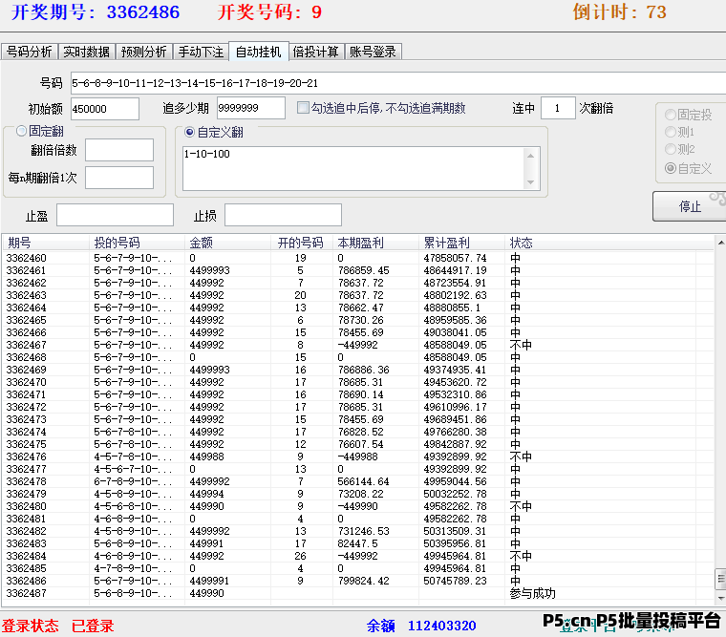Select the 自定义翻 radio button

pyautogui.click(x=189, y=132)
